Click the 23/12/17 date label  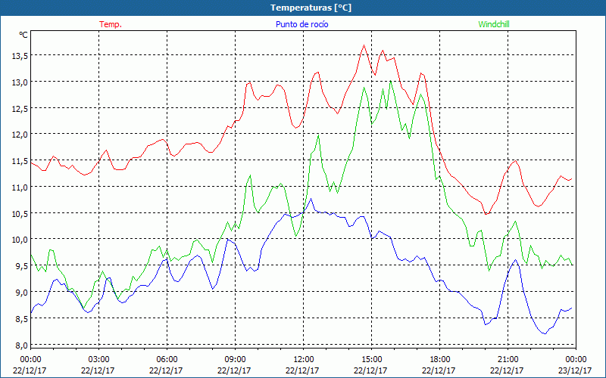tap(576, 370)
